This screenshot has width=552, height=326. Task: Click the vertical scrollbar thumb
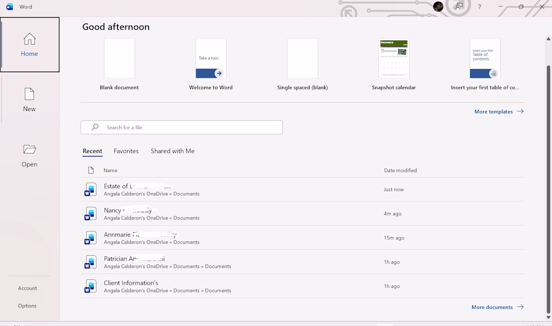tap(548, 189)
